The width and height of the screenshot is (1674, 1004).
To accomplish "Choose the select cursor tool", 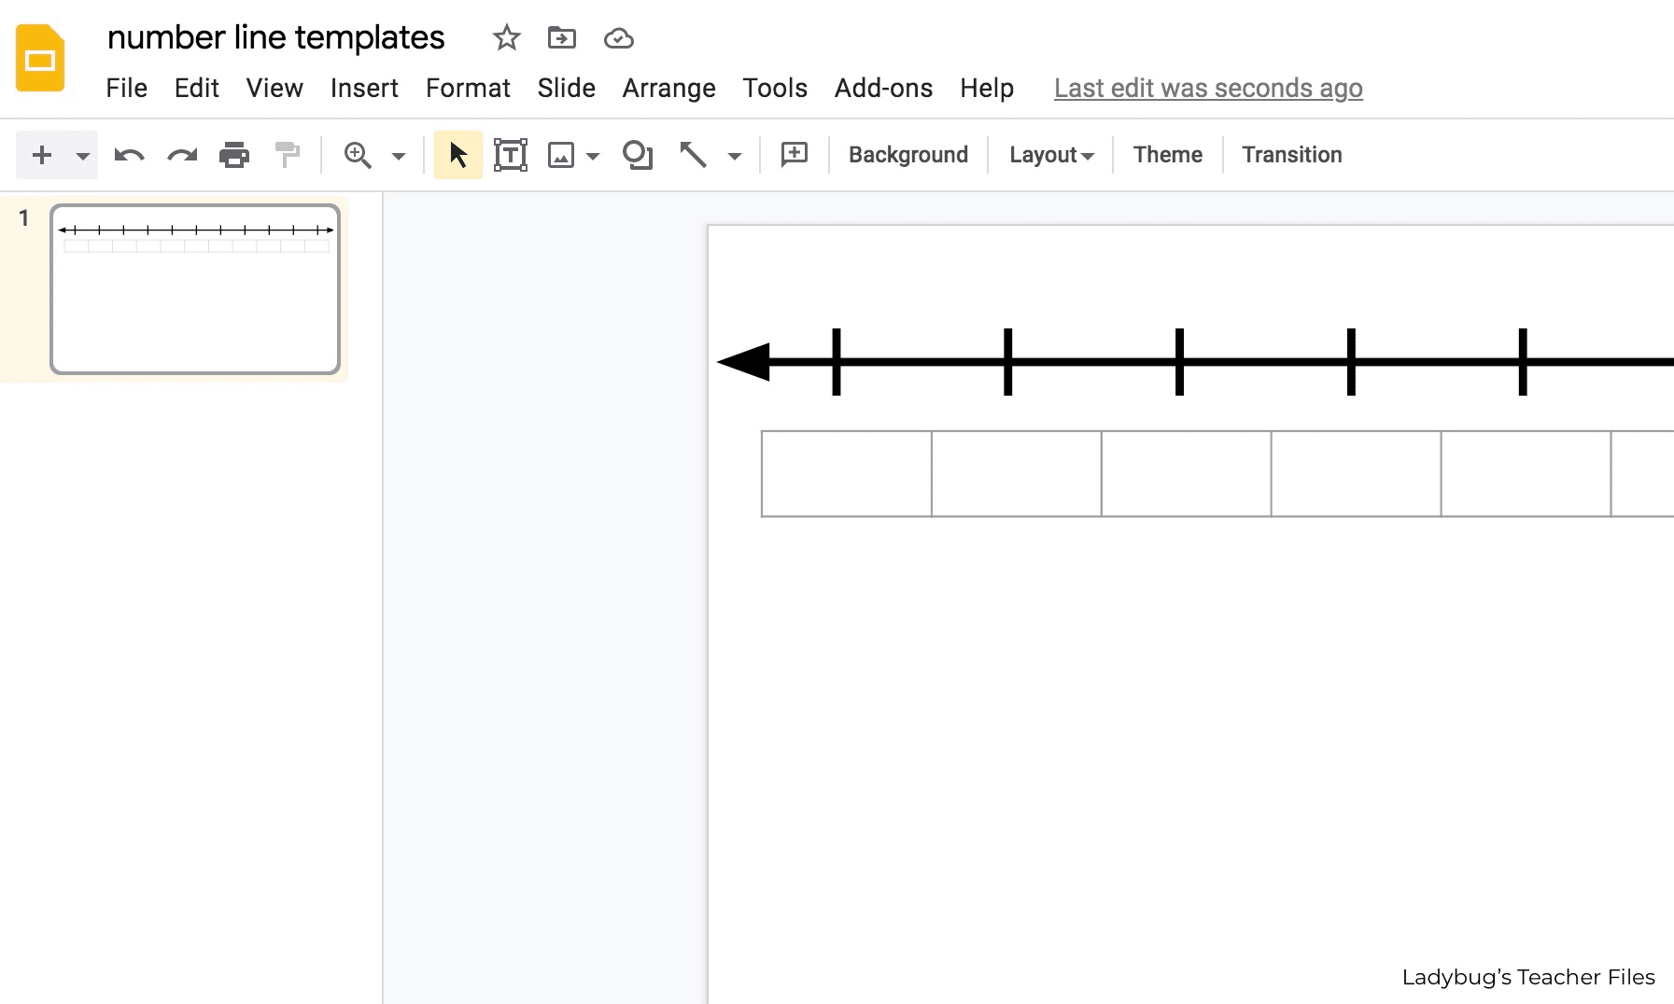I will (x=457, y=155).
